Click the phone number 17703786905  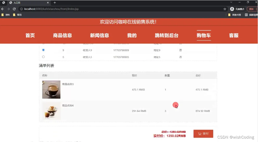pos(121,57)
